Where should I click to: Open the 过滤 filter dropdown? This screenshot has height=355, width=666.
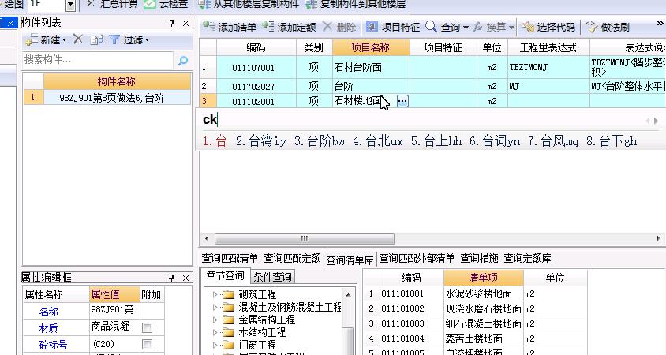129,39
